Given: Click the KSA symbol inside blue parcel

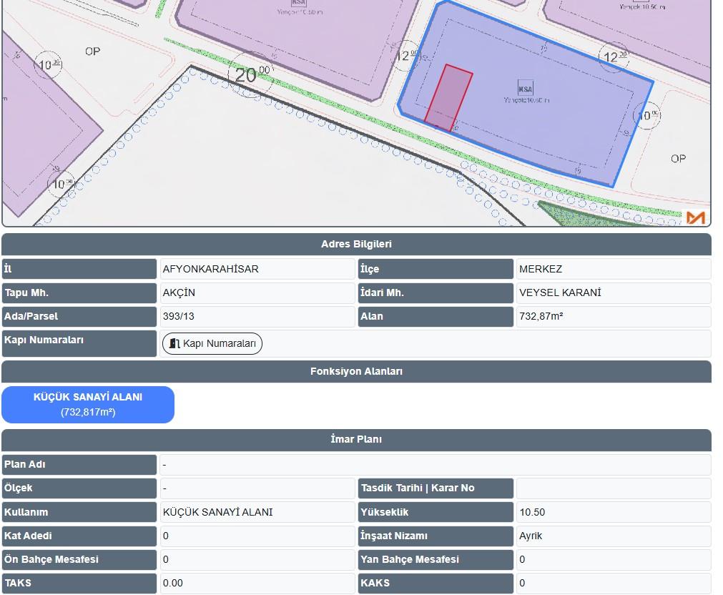Looking at the screenshot, I should coord(526,88).
